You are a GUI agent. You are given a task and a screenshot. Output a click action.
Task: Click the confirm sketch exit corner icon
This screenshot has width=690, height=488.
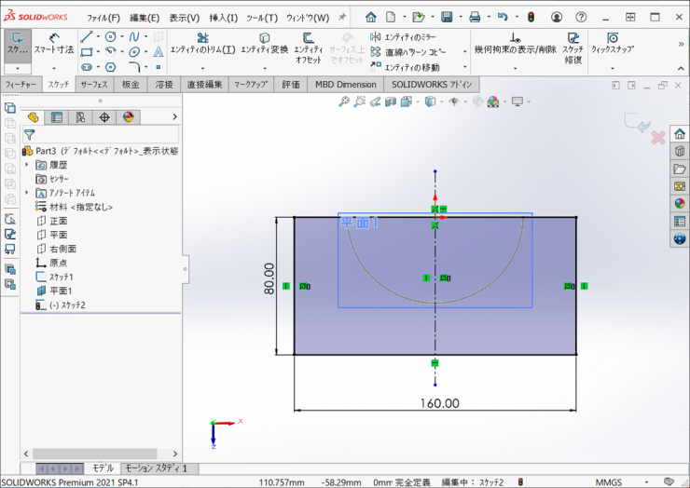637,121
